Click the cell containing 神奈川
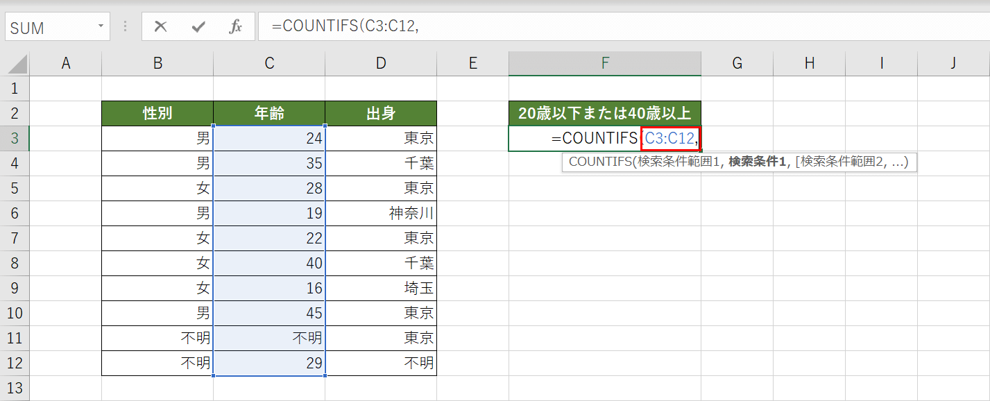This screenshot has height=401, width=990. tap(380, 213)
